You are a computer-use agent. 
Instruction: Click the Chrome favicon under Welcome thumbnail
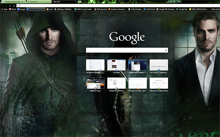pyautogui.click(x=159, y=89)
